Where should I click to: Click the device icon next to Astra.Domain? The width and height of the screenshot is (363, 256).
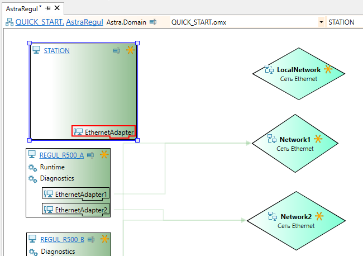coord(153,22)
